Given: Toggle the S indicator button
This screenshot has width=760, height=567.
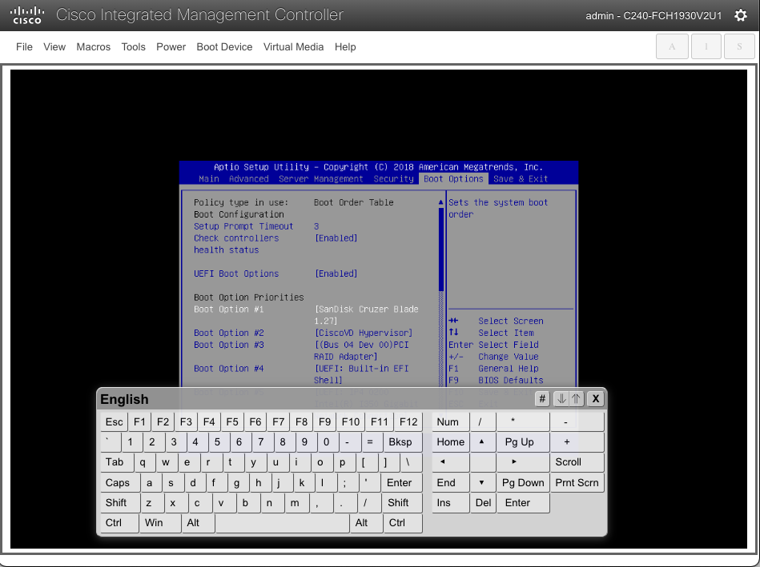Looking at the screenshot, I should click(739, 46).
